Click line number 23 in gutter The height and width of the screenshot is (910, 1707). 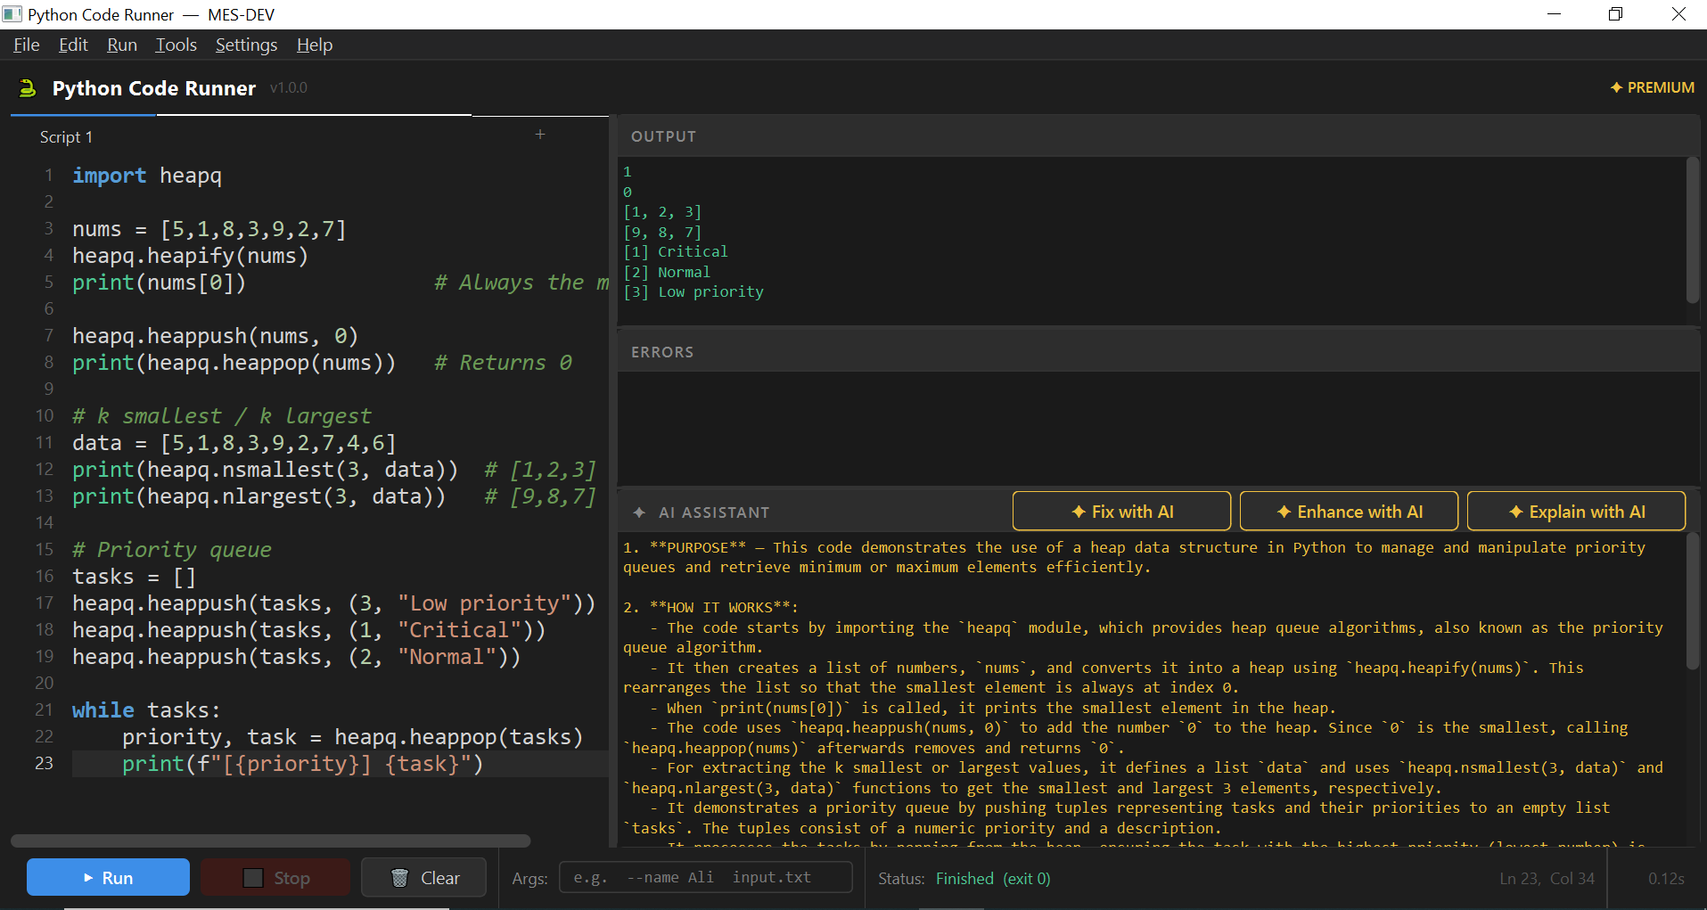(45, 764)
